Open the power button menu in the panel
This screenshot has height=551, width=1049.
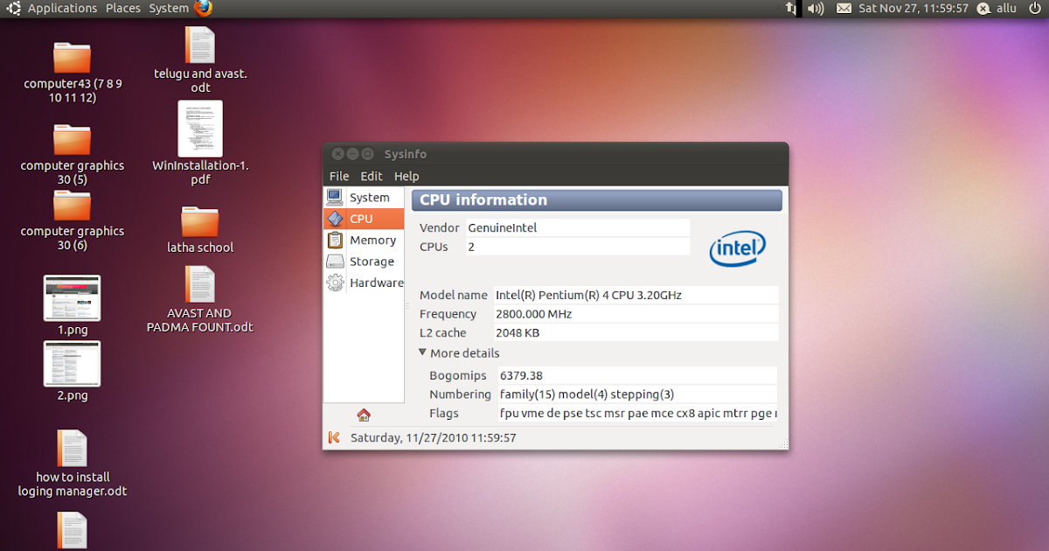click(x=1033, y=8)
